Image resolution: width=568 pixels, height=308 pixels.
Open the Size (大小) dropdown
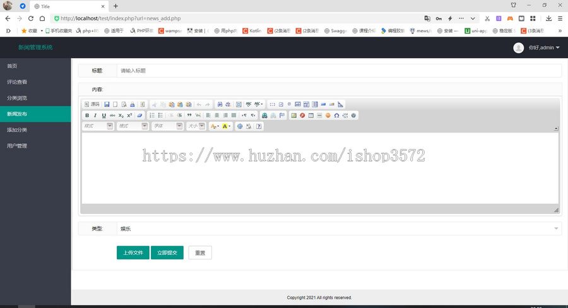[x=196, y=126]
